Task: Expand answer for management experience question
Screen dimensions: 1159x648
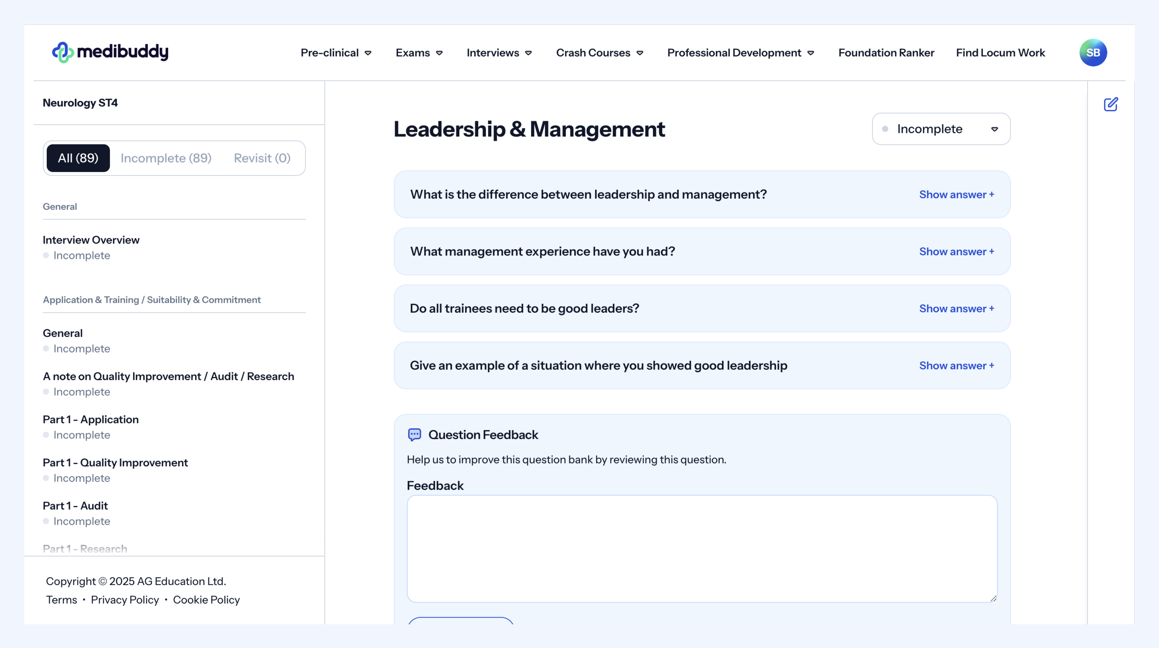Action: pos(956,252)
